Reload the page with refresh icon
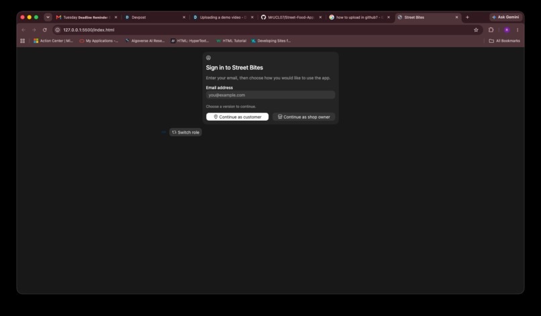This screenshot has width=541, height=316. pyautogui.click(x=44, y=30)
